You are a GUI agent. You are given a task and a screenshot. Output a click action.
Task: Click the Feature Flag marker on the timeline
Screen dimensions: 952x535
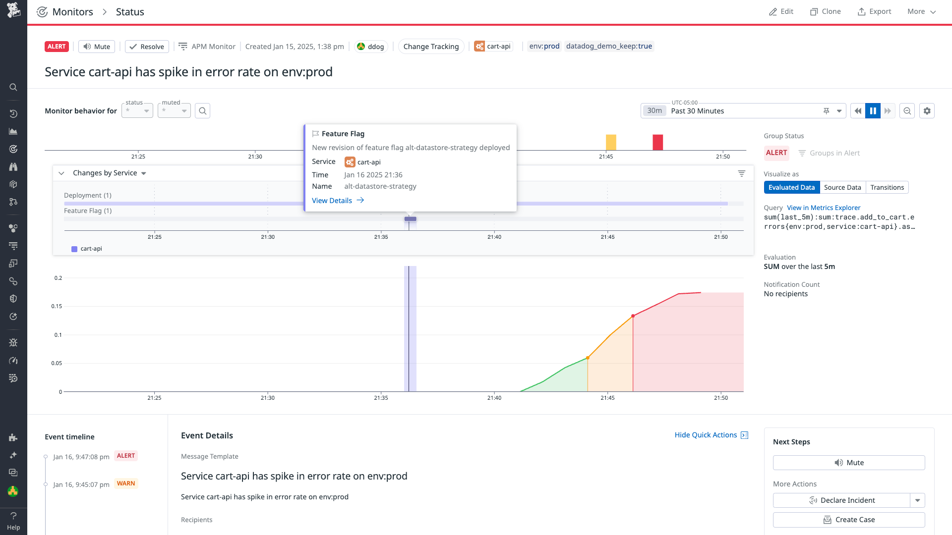click(x=411, y=218)
